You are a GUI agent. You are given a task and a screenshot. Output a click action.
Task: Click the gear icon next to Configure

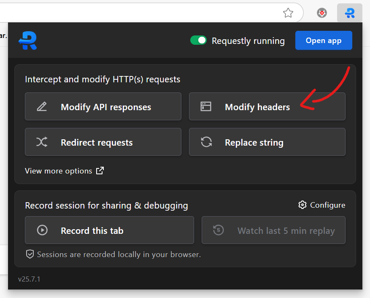pos(302,205)
